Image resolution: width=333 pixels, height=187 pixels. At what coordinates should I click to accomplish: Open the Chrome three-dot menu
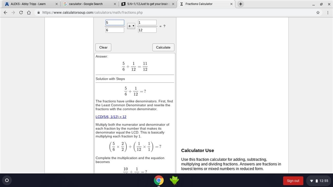328,12
